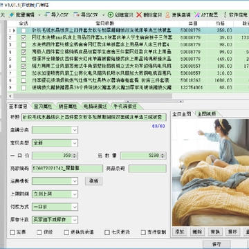Image resolution: width=249 pixels, height=249 pixels.
Task: Click the price cell 39.00
Action: [x=220, y=37]
